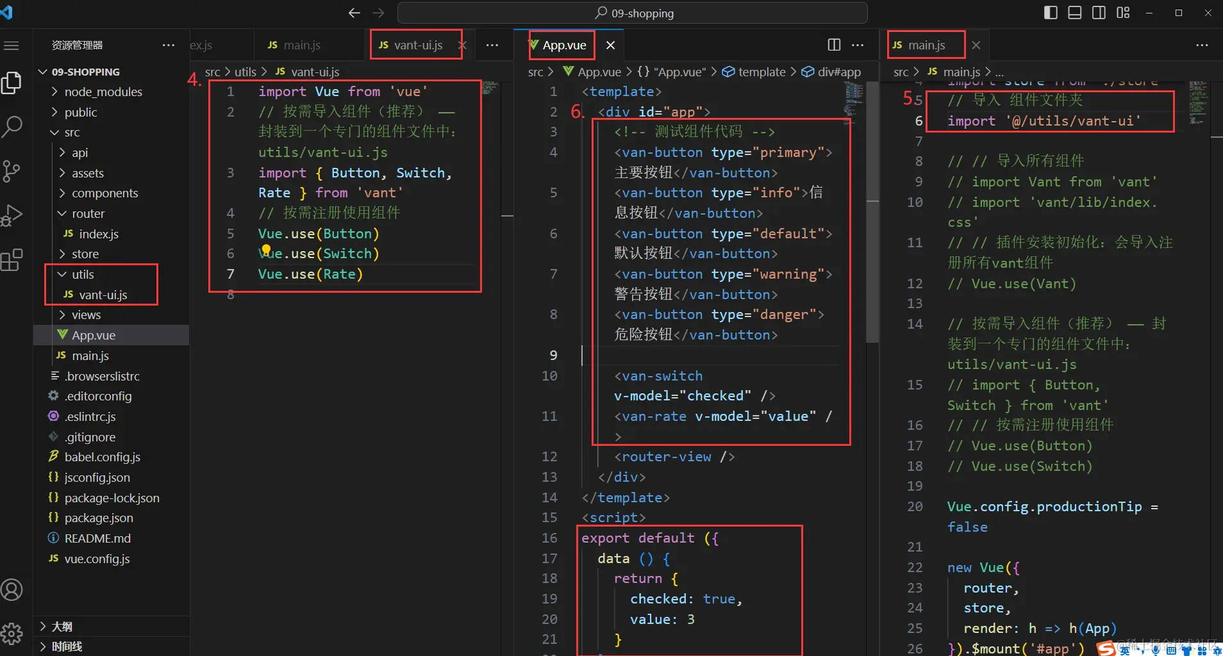Open Source Control view
This screenshot has width=1223, height=656.
click(x=12, y=171)
